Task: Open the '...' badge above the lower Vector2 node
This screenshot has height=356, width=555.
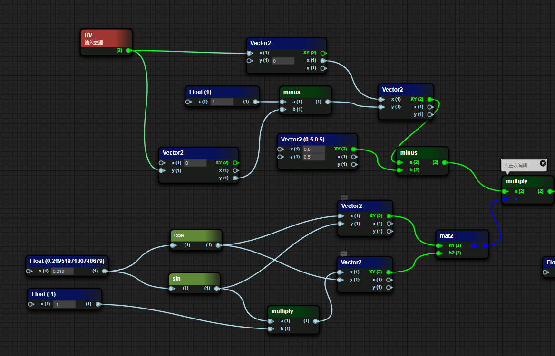Action: pyautogui.click(x=343, y=254)
